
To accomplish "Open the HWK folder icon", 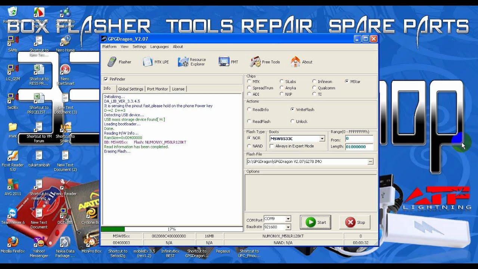I will (13, 130).
